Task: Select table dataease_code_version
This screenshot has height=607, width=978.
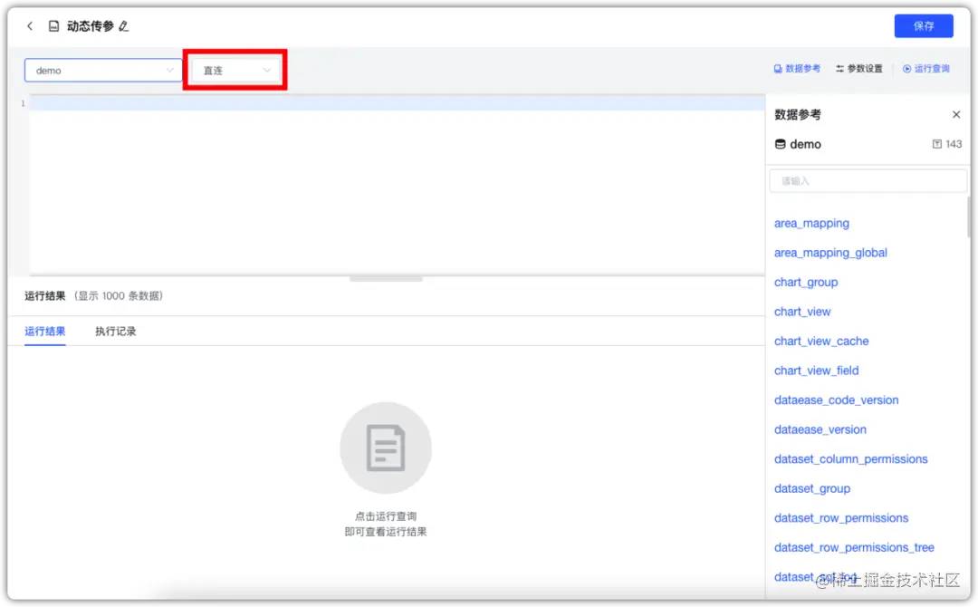Action: pyautogui.click(x=836, y=400)
